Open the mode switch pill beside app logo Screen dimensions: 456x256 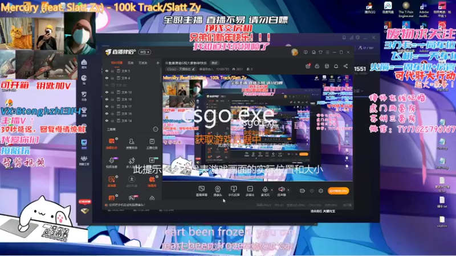pos(145,52)
